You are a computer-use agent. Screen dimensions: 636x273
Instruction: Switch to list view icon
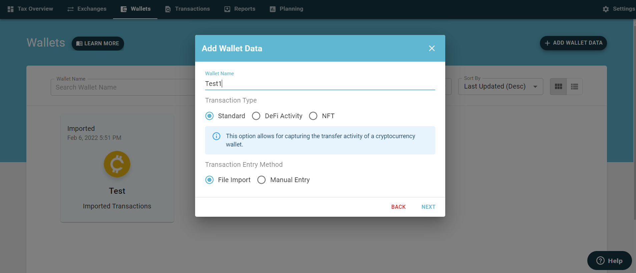tap(574, 87)
